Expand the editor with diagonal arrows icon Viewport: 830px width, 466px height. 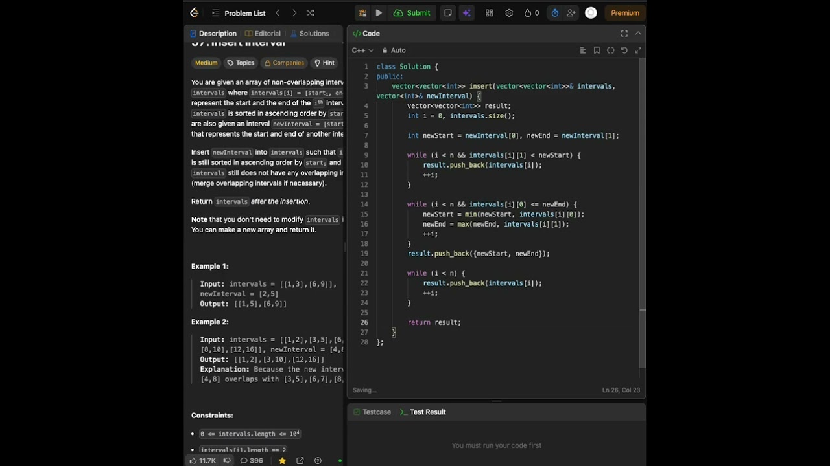[x=638, y=50]
